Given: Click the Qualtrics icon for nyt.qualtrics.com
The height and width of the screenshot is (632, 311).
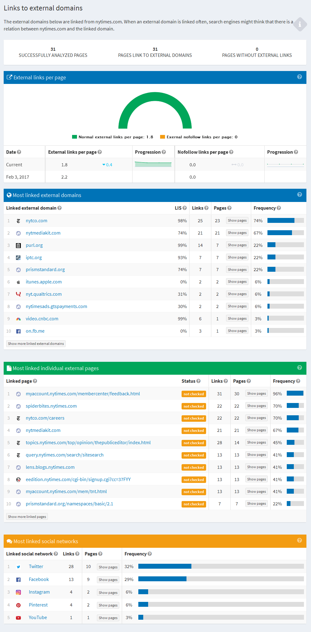Looking at the screenshot, I should 18,294.
